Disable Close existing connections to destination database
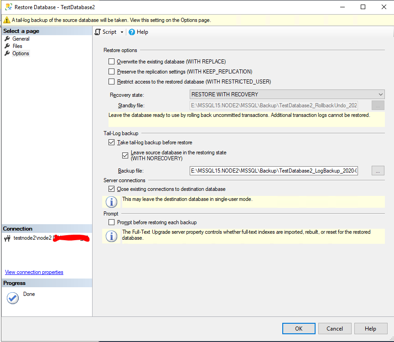Viewport: 394px width, 342px height. [x=112, y=189]
